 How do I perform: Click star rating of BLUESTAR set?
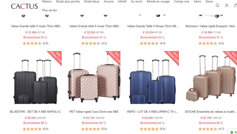[32, 129]
